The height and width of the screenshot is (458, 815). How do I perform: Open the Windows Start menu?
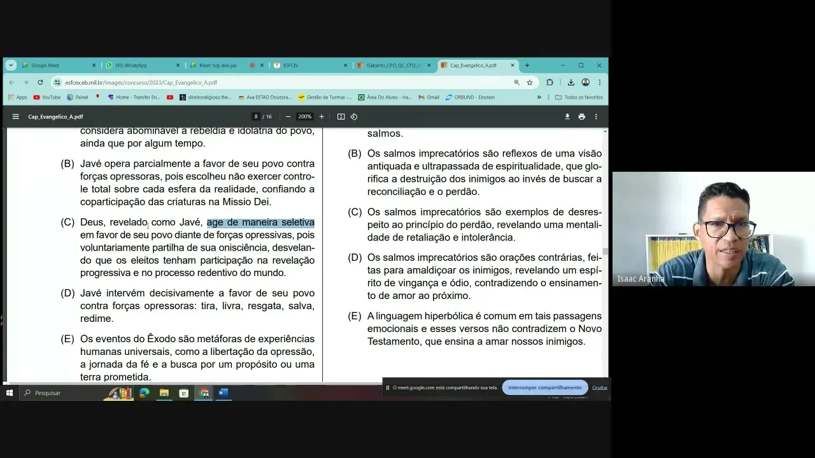click(9, 393)
